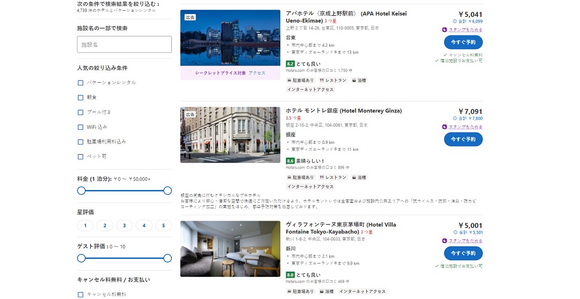
Task: Click the stamp icon beside APA Hotel's スタンプをためる
Action: pyautogui.click(x=445, y=30)
